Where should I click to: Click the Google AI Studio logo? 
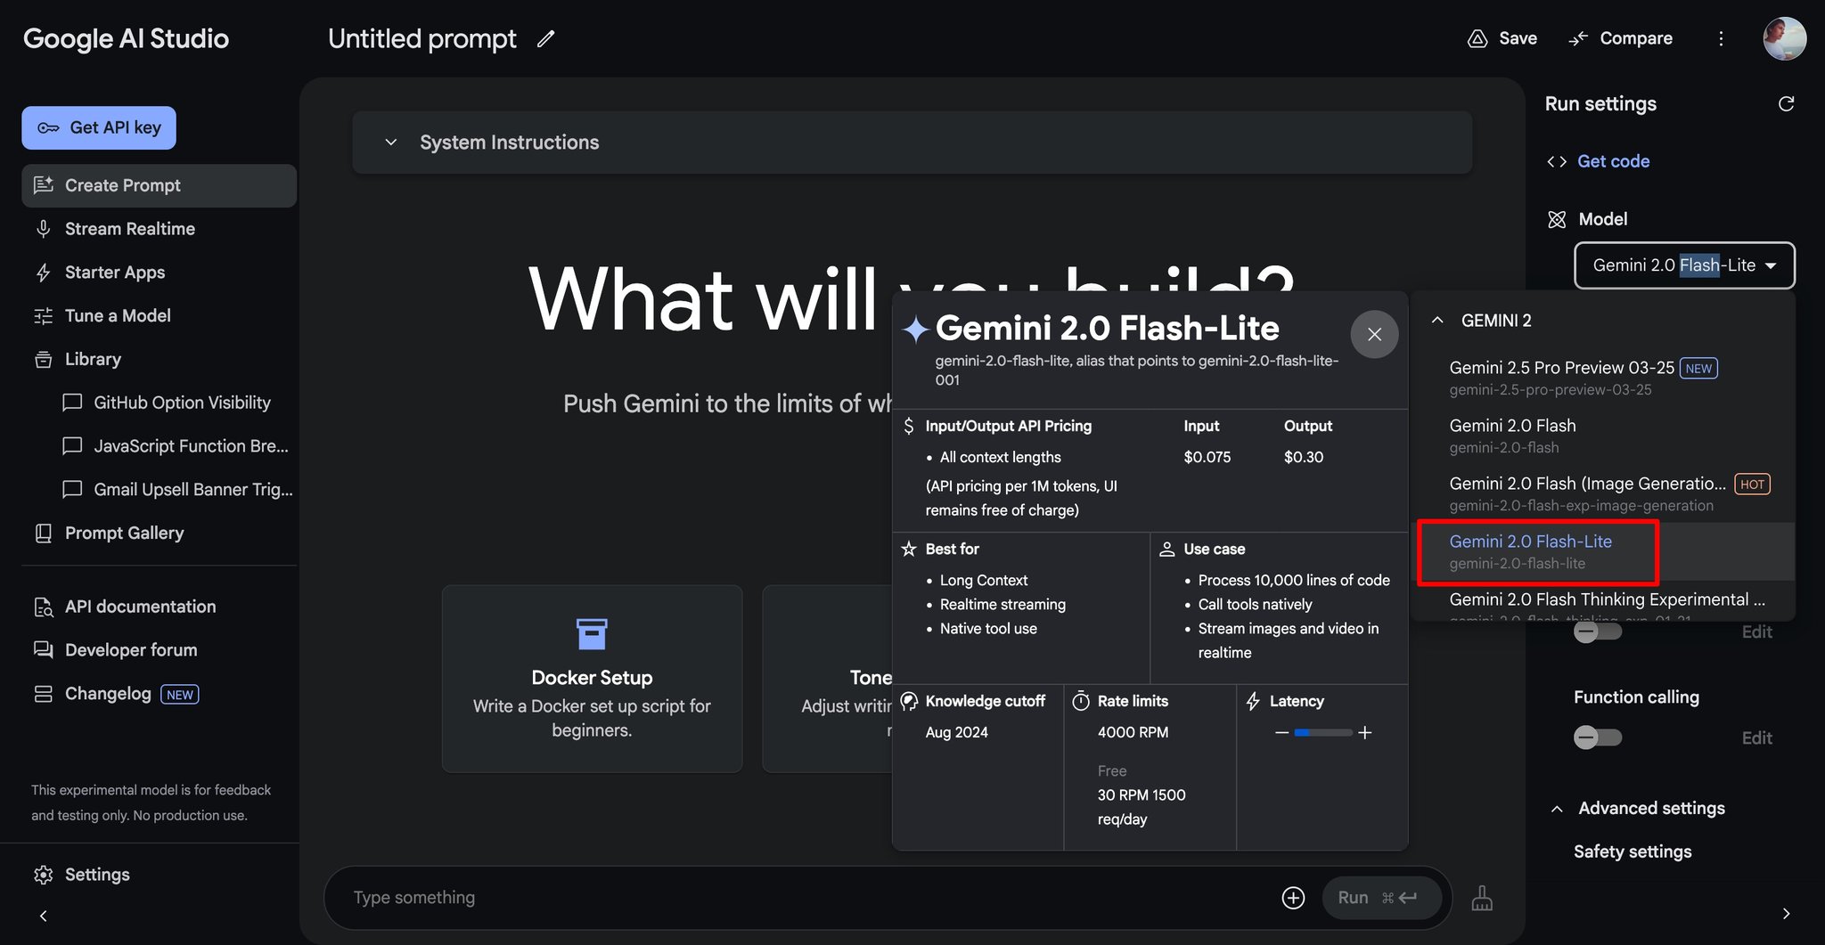click(126, 38)
